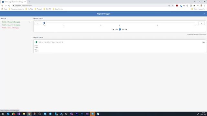The image size is (207, 116).
Task: Open Premiere Pro from the taskbar
Action: click(x=77, y=114)
